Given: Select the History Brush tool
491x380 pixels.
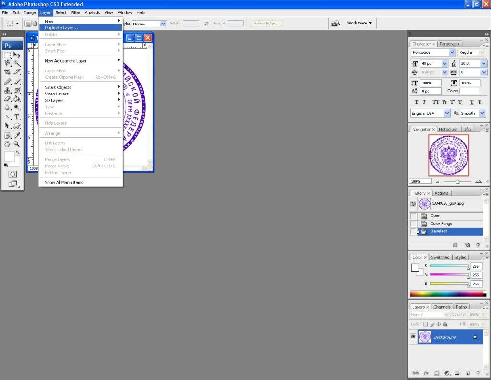Looking at the screenshot, I should click(x=17, y=90).
